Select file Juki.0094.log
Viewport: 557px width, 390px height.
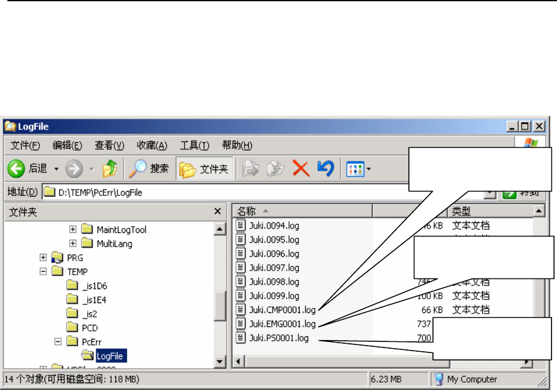[x=274, y=226]
